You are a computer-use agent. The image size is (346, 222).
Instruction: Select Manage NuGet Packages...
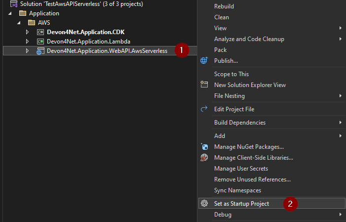pos(249,147)
